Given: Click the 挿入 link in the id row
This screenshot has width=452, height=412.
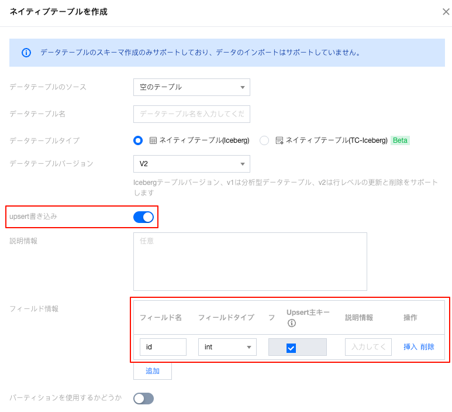Looking at the screenshot, I should pyautogui.click(x=410, y=347).
